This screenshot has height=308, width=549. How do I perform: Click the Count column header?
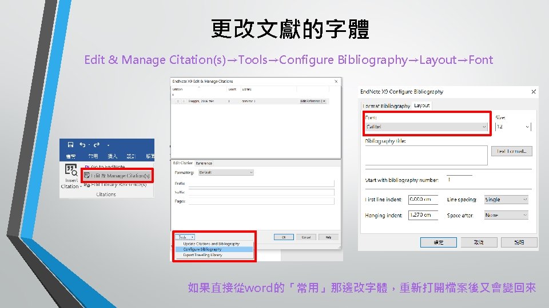point(232,89)
